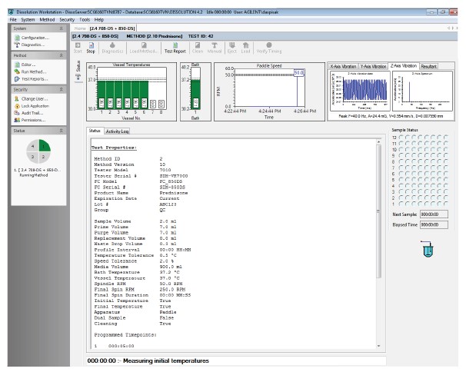Screen dimensions: 466x372
Task: Open the File menu
Action: pos(13,20)
